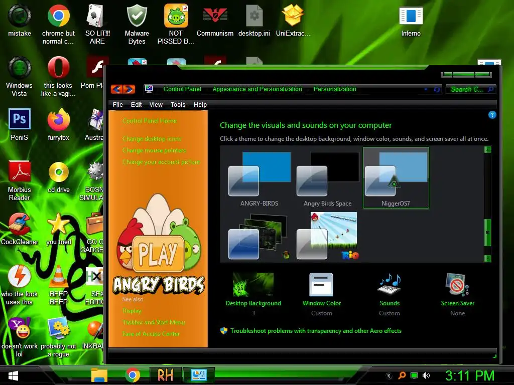Select the 'you tried' star icon
The width and height of the screenshot is (514, 385).
[58, 224]
